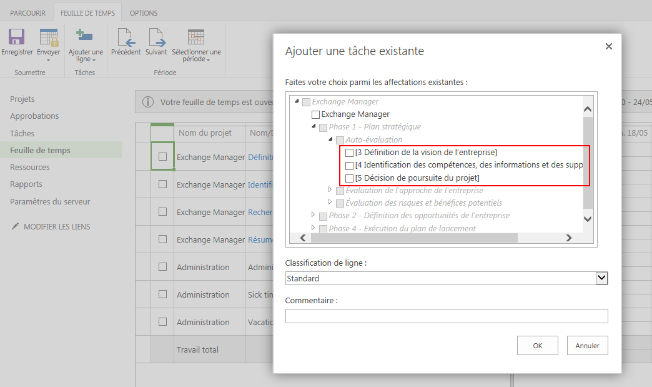
Task: Collapse the Auto-évaluation tree node
Action: click(x=330, y=139)
